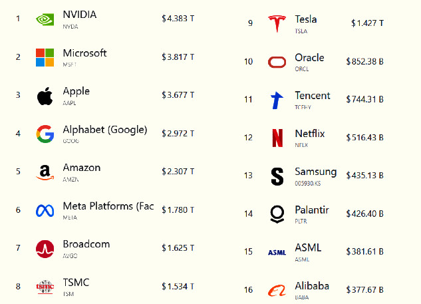Select the Meta infinity logo
The image size is (421, 304).
tap(45, 211)
